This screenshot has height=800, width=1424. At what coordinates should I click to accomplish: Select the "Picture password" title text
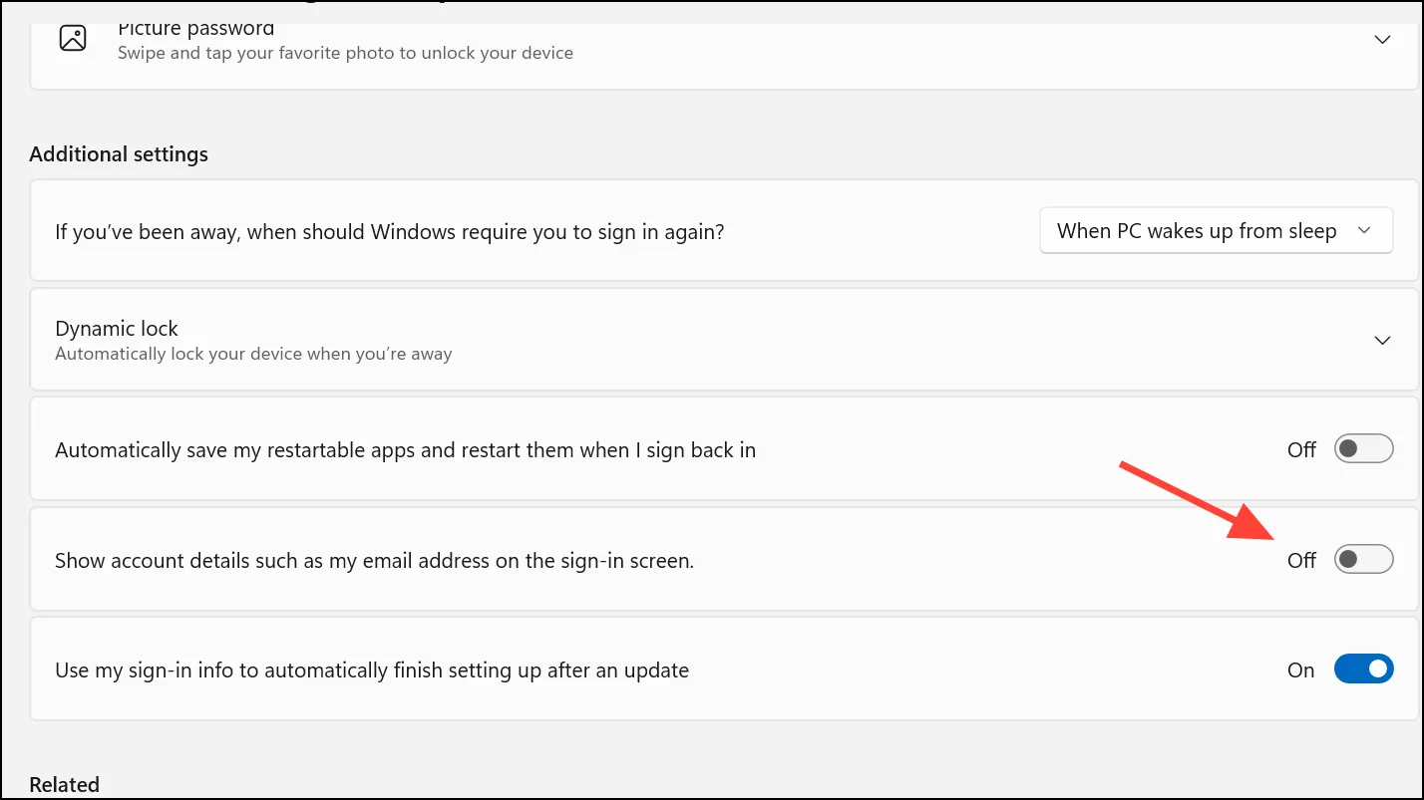195,29
